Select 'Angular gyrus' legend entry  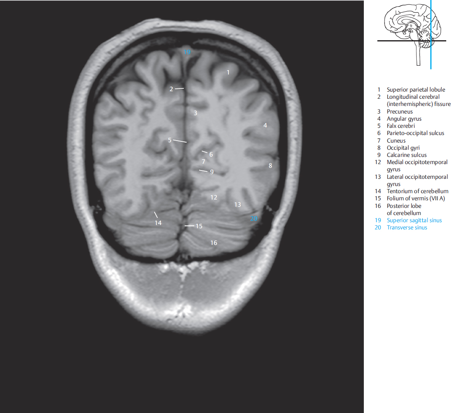coord(404,119)
